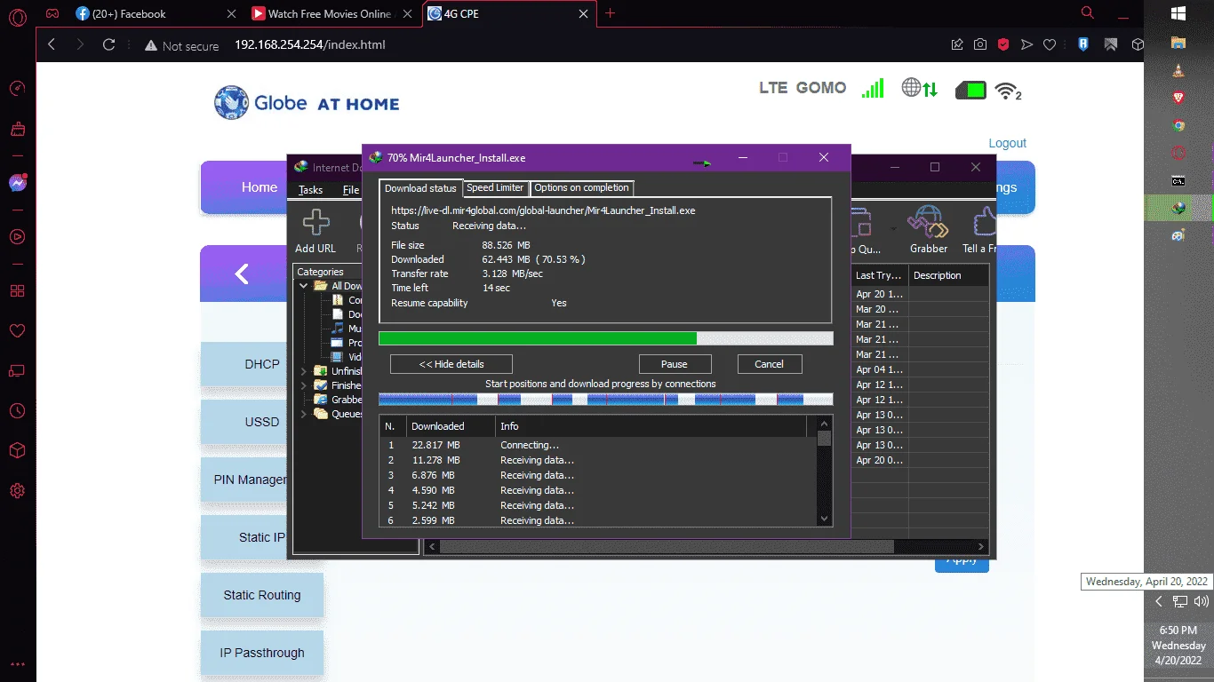
Task: Open Extensions cube icon in Opera sidebar
Action: coord(17,450)
